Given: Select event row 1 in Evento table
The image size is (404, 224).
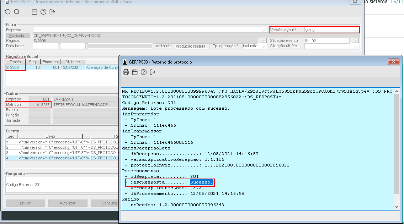Looking at the screenshot, I should [x=62, y=142].
